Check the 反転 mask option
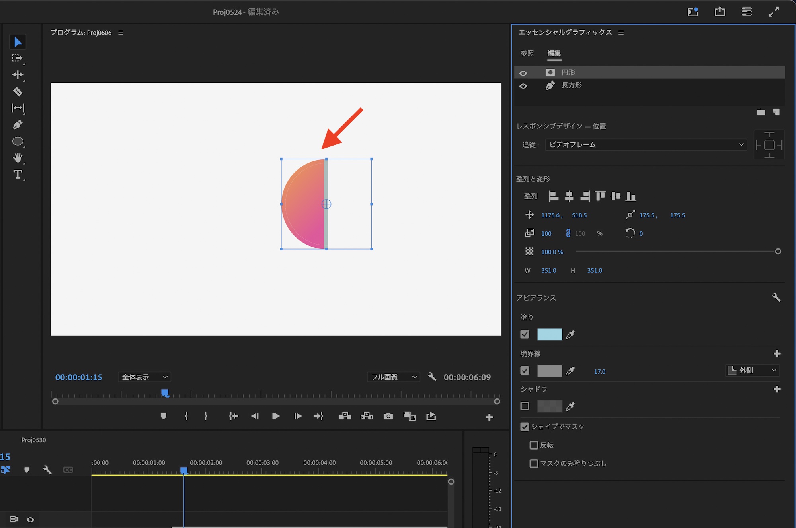This screenshot has height=528, width=796. pyautogui.click(x=534, y=445)
